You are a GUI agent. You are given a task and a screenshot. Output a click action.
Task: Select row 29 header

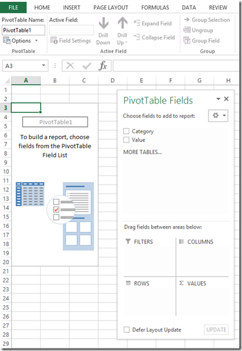(6, 343)
